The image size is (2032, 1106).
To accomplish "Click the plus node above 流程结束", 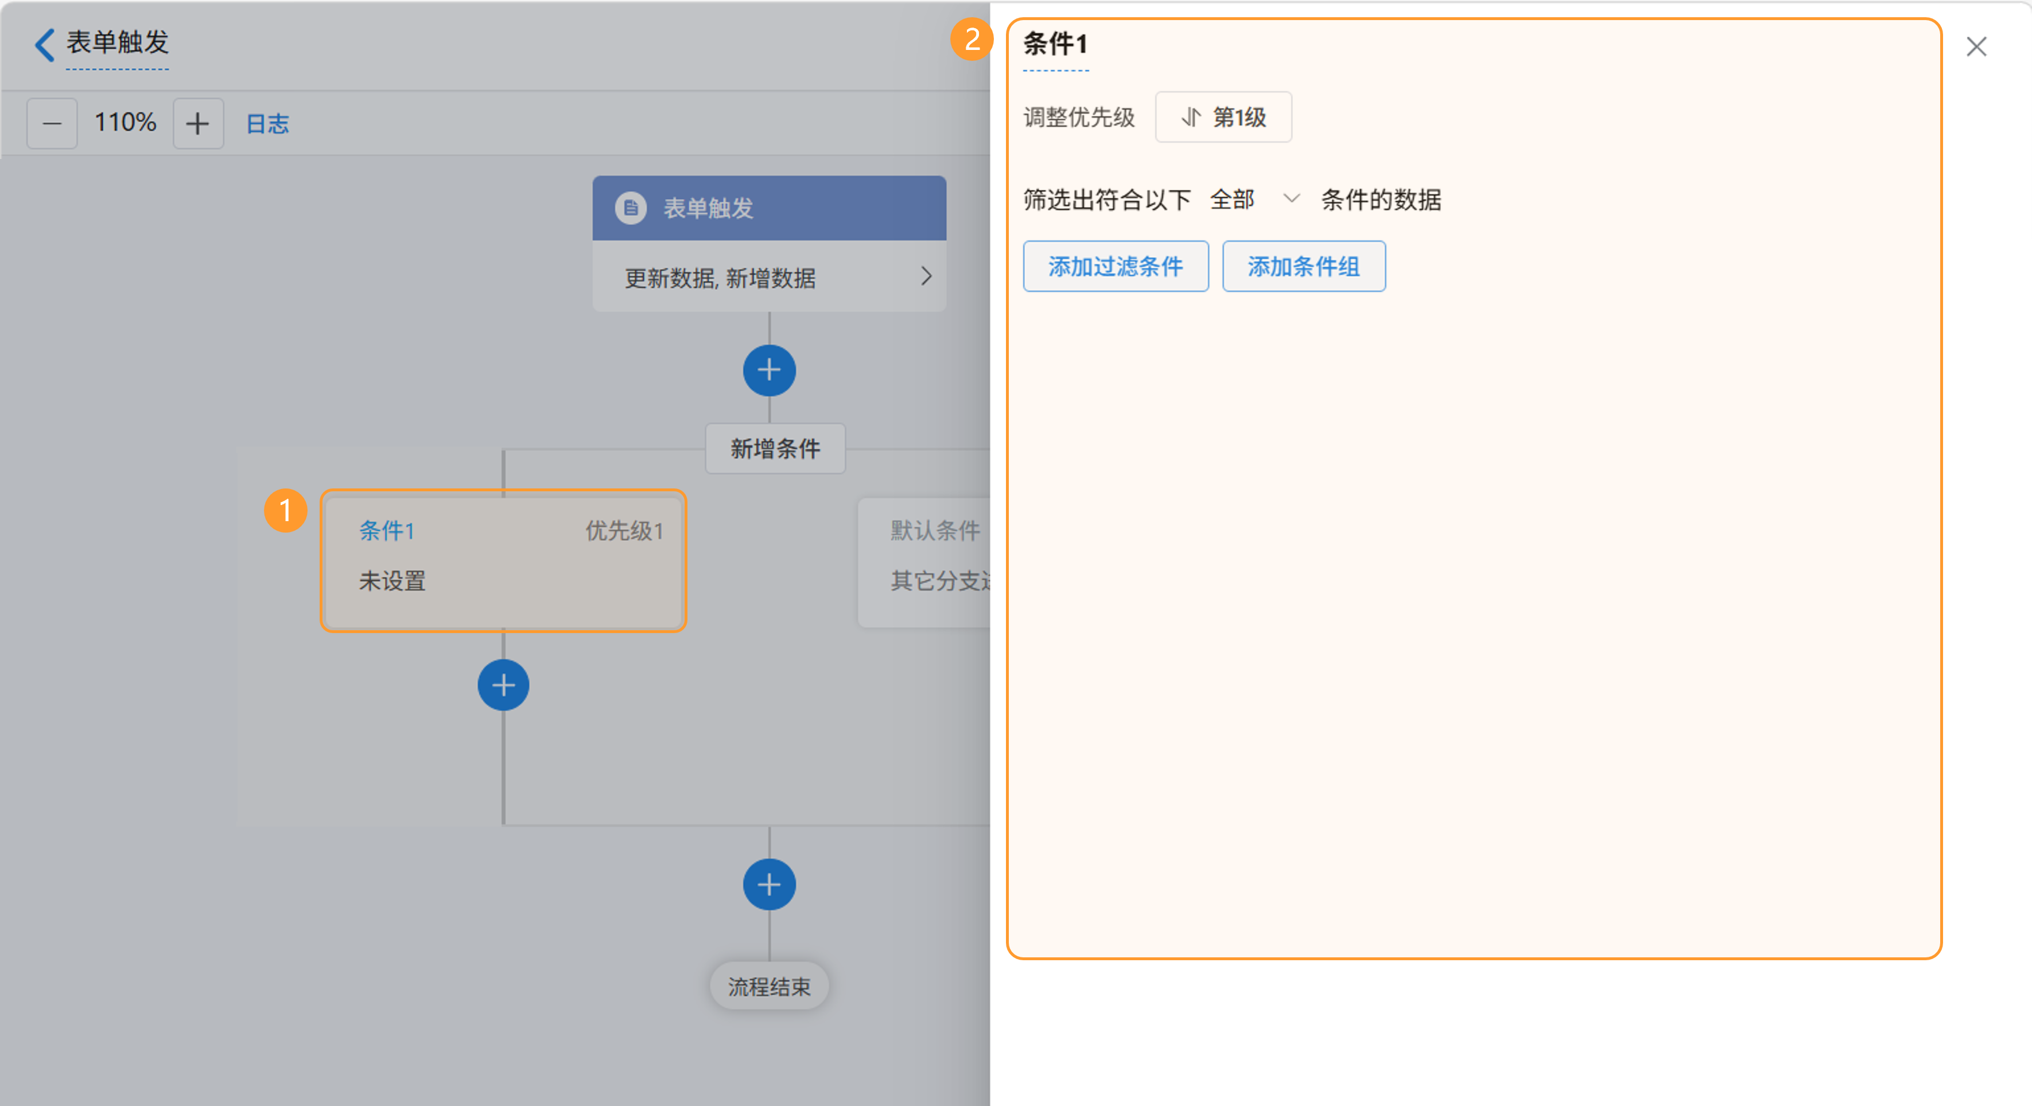I will click(x=769, y=884).
